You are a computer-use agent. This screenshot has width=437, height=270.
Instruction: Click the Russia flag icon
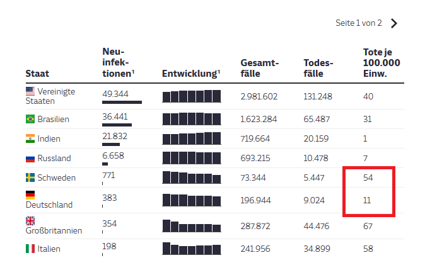[x=30, y=159]
